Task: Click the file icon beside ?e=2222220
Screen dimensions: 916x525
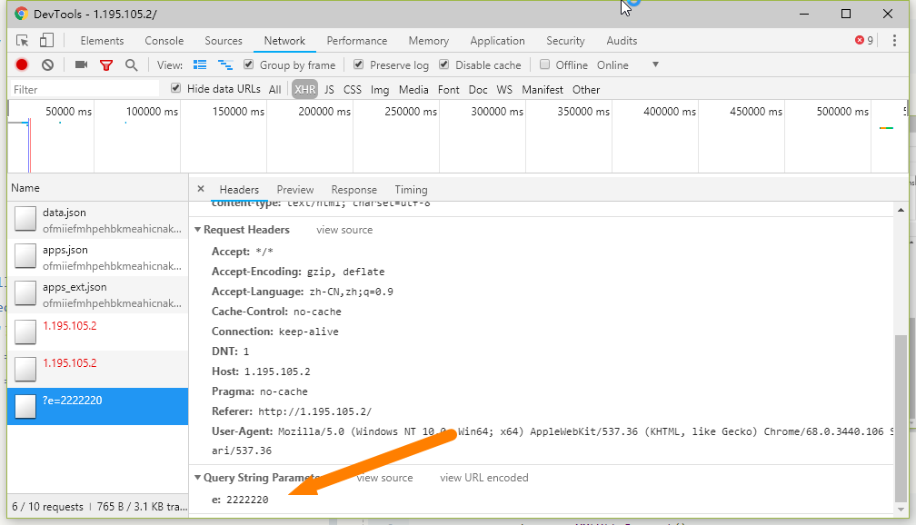Action: [x=25, y=406]
